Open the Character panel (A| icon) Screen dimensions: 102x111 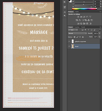tap(65, 12)
